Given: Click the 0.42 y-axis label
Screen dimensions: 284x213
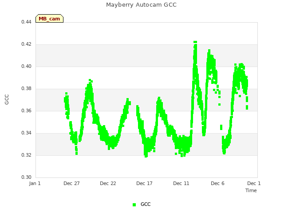Looking at the screenshot, I should click(26, 44).
